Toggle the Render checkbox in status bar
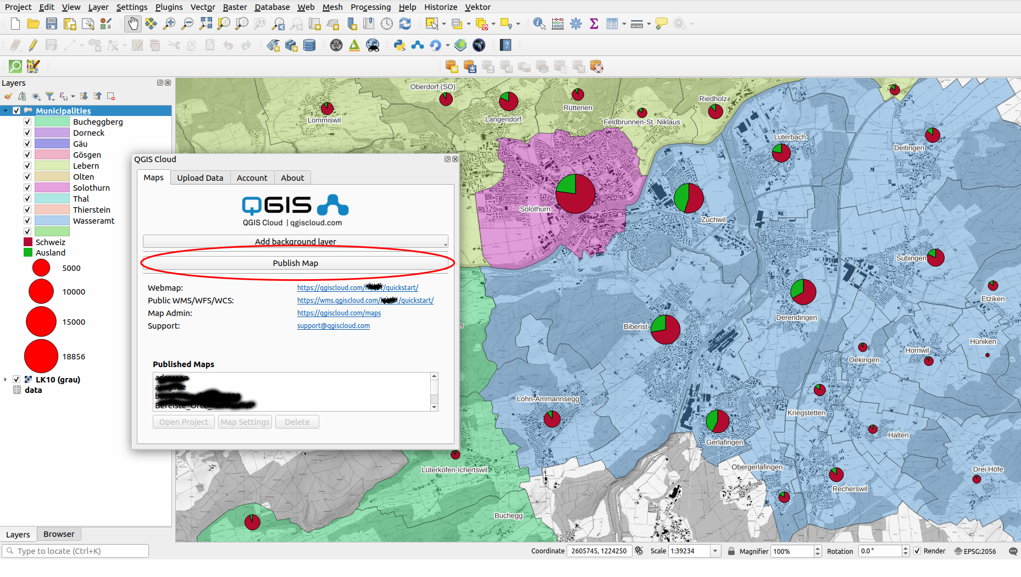This screenshot has width=1021, height=577. 917,551
